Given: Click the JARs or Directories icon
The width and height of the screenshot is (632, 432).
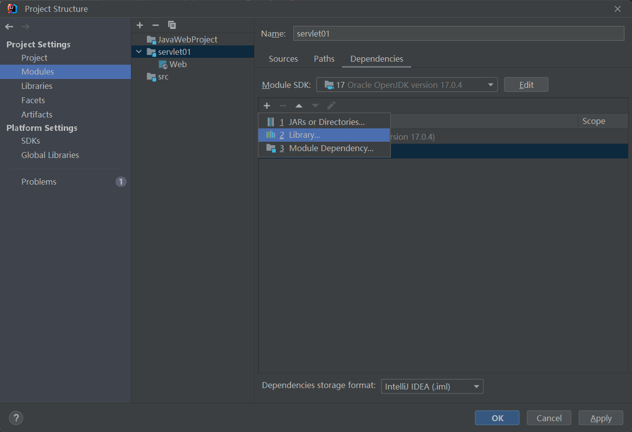Looking at the screenshot, I should [270, 122].
